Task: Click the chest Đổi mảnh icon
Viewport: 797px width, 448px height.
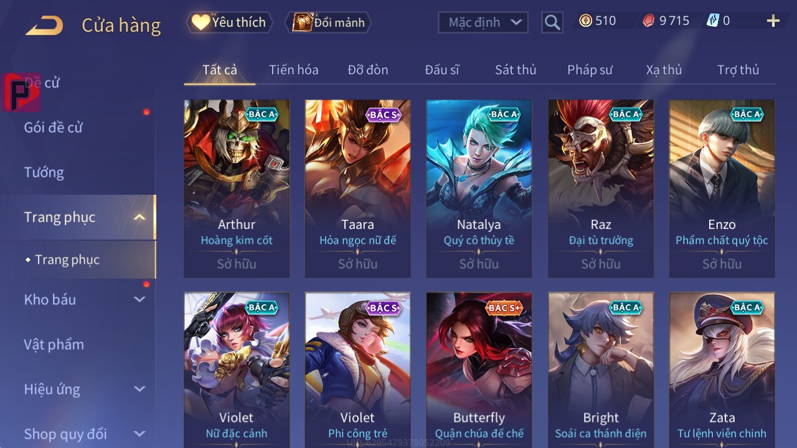Action: (x=302, y=22)
